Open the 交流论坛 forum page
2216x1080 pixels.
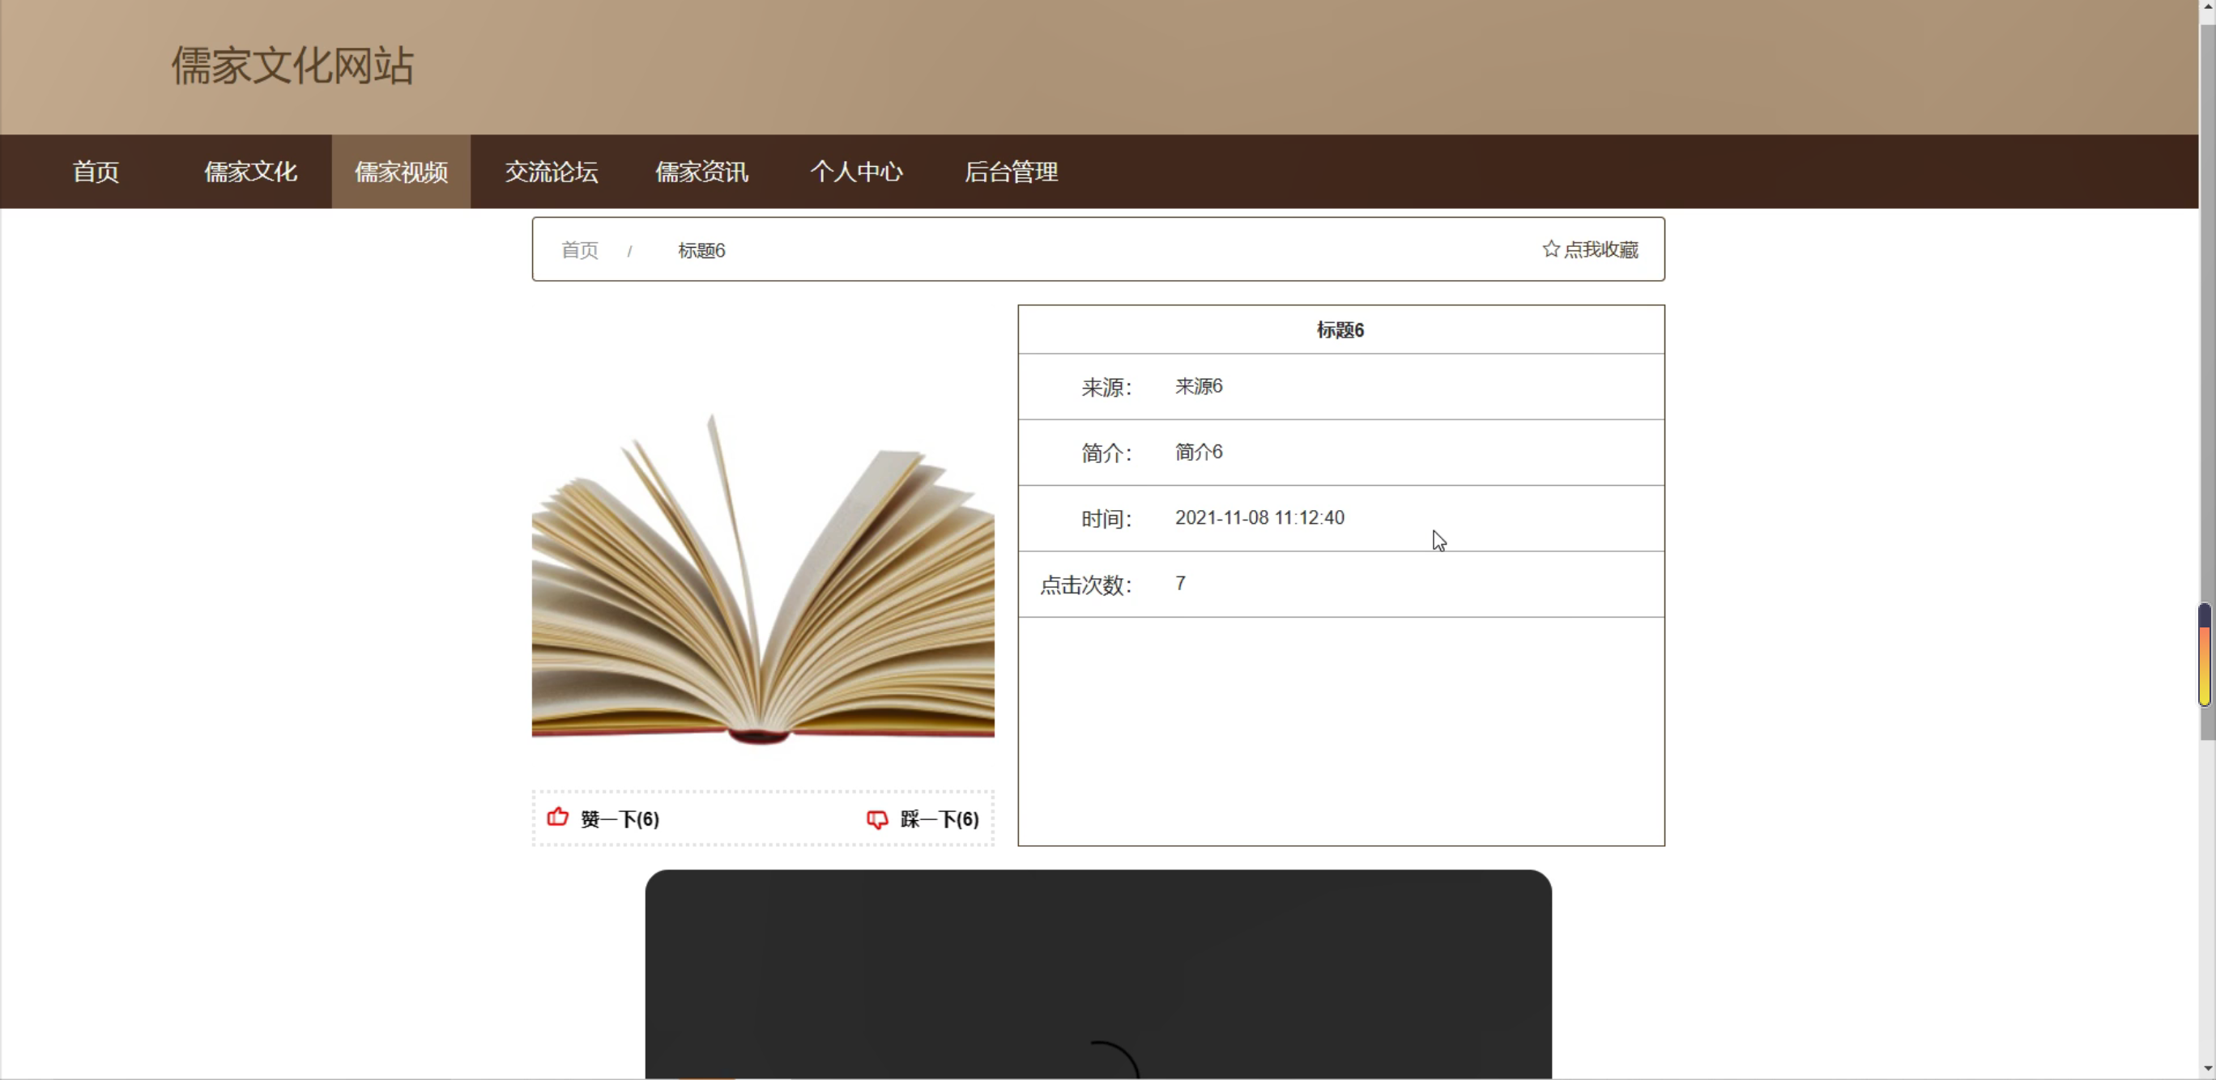point(551,172)
